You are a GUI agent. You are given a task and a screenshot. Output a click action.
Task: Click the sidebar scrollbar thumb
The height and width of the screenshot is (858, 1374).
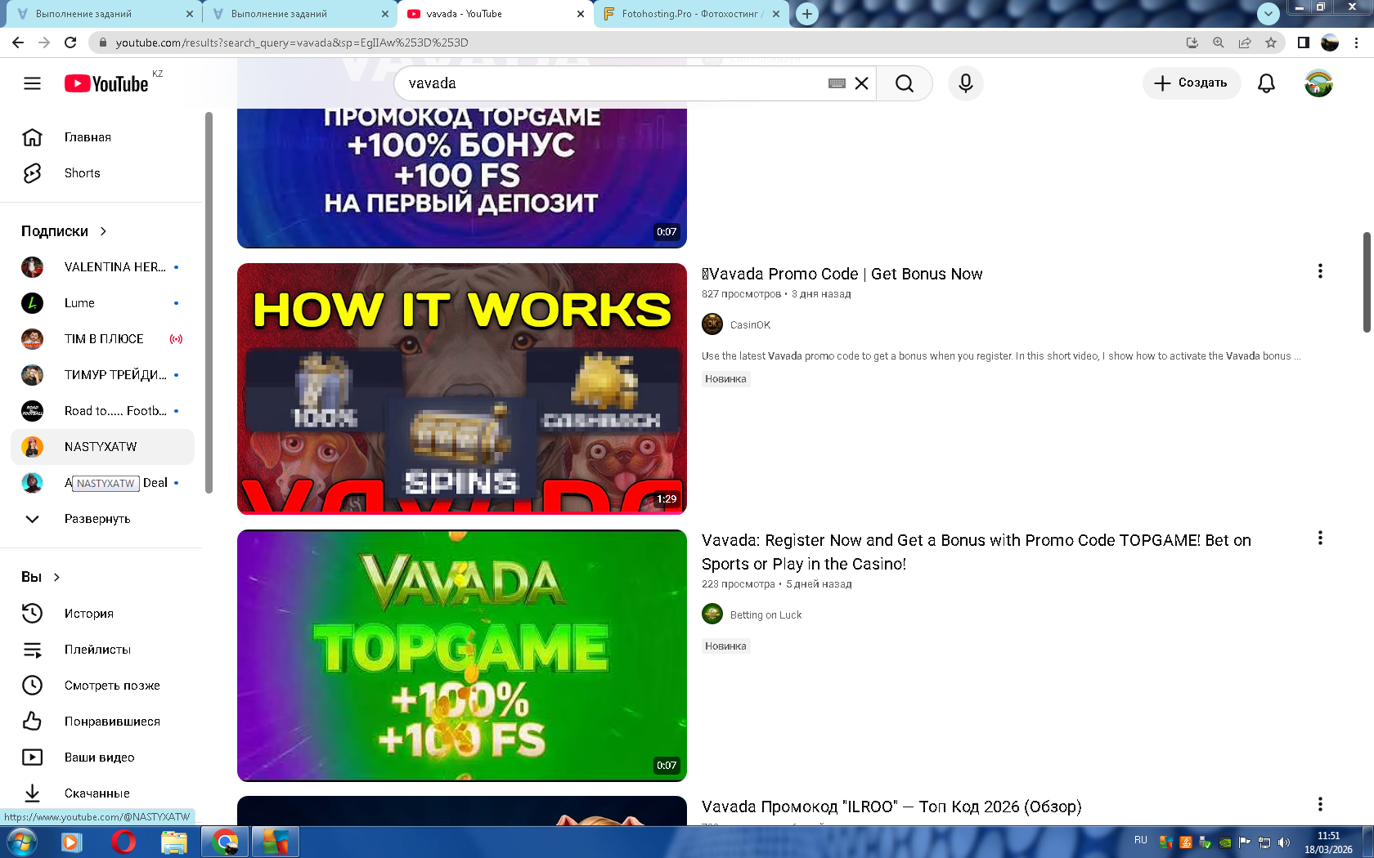point(209,302)
